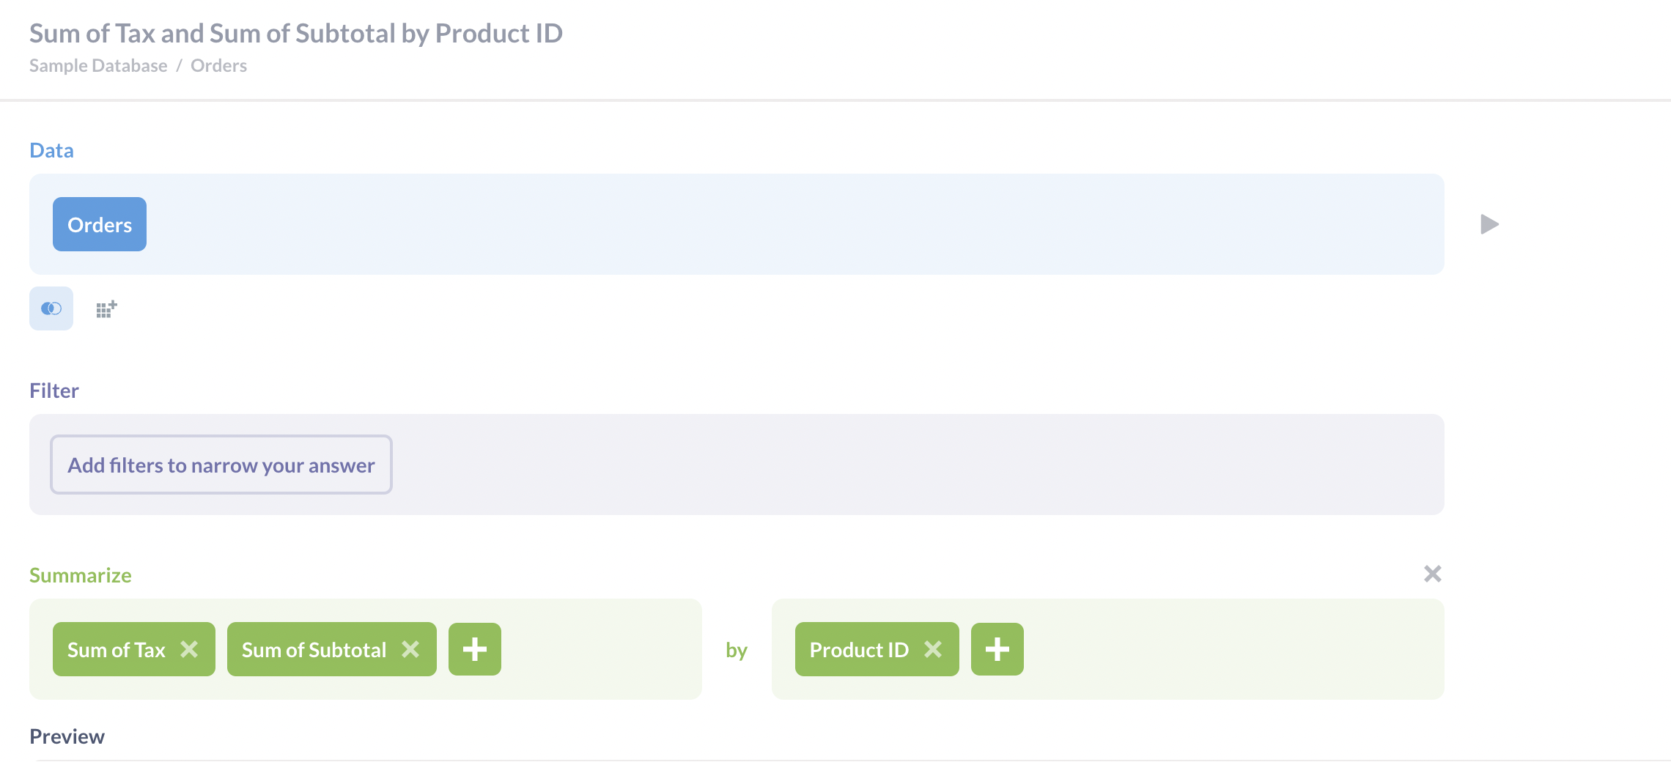
Task: Open the Orders breadcrumb link
Action: [218, 65]
